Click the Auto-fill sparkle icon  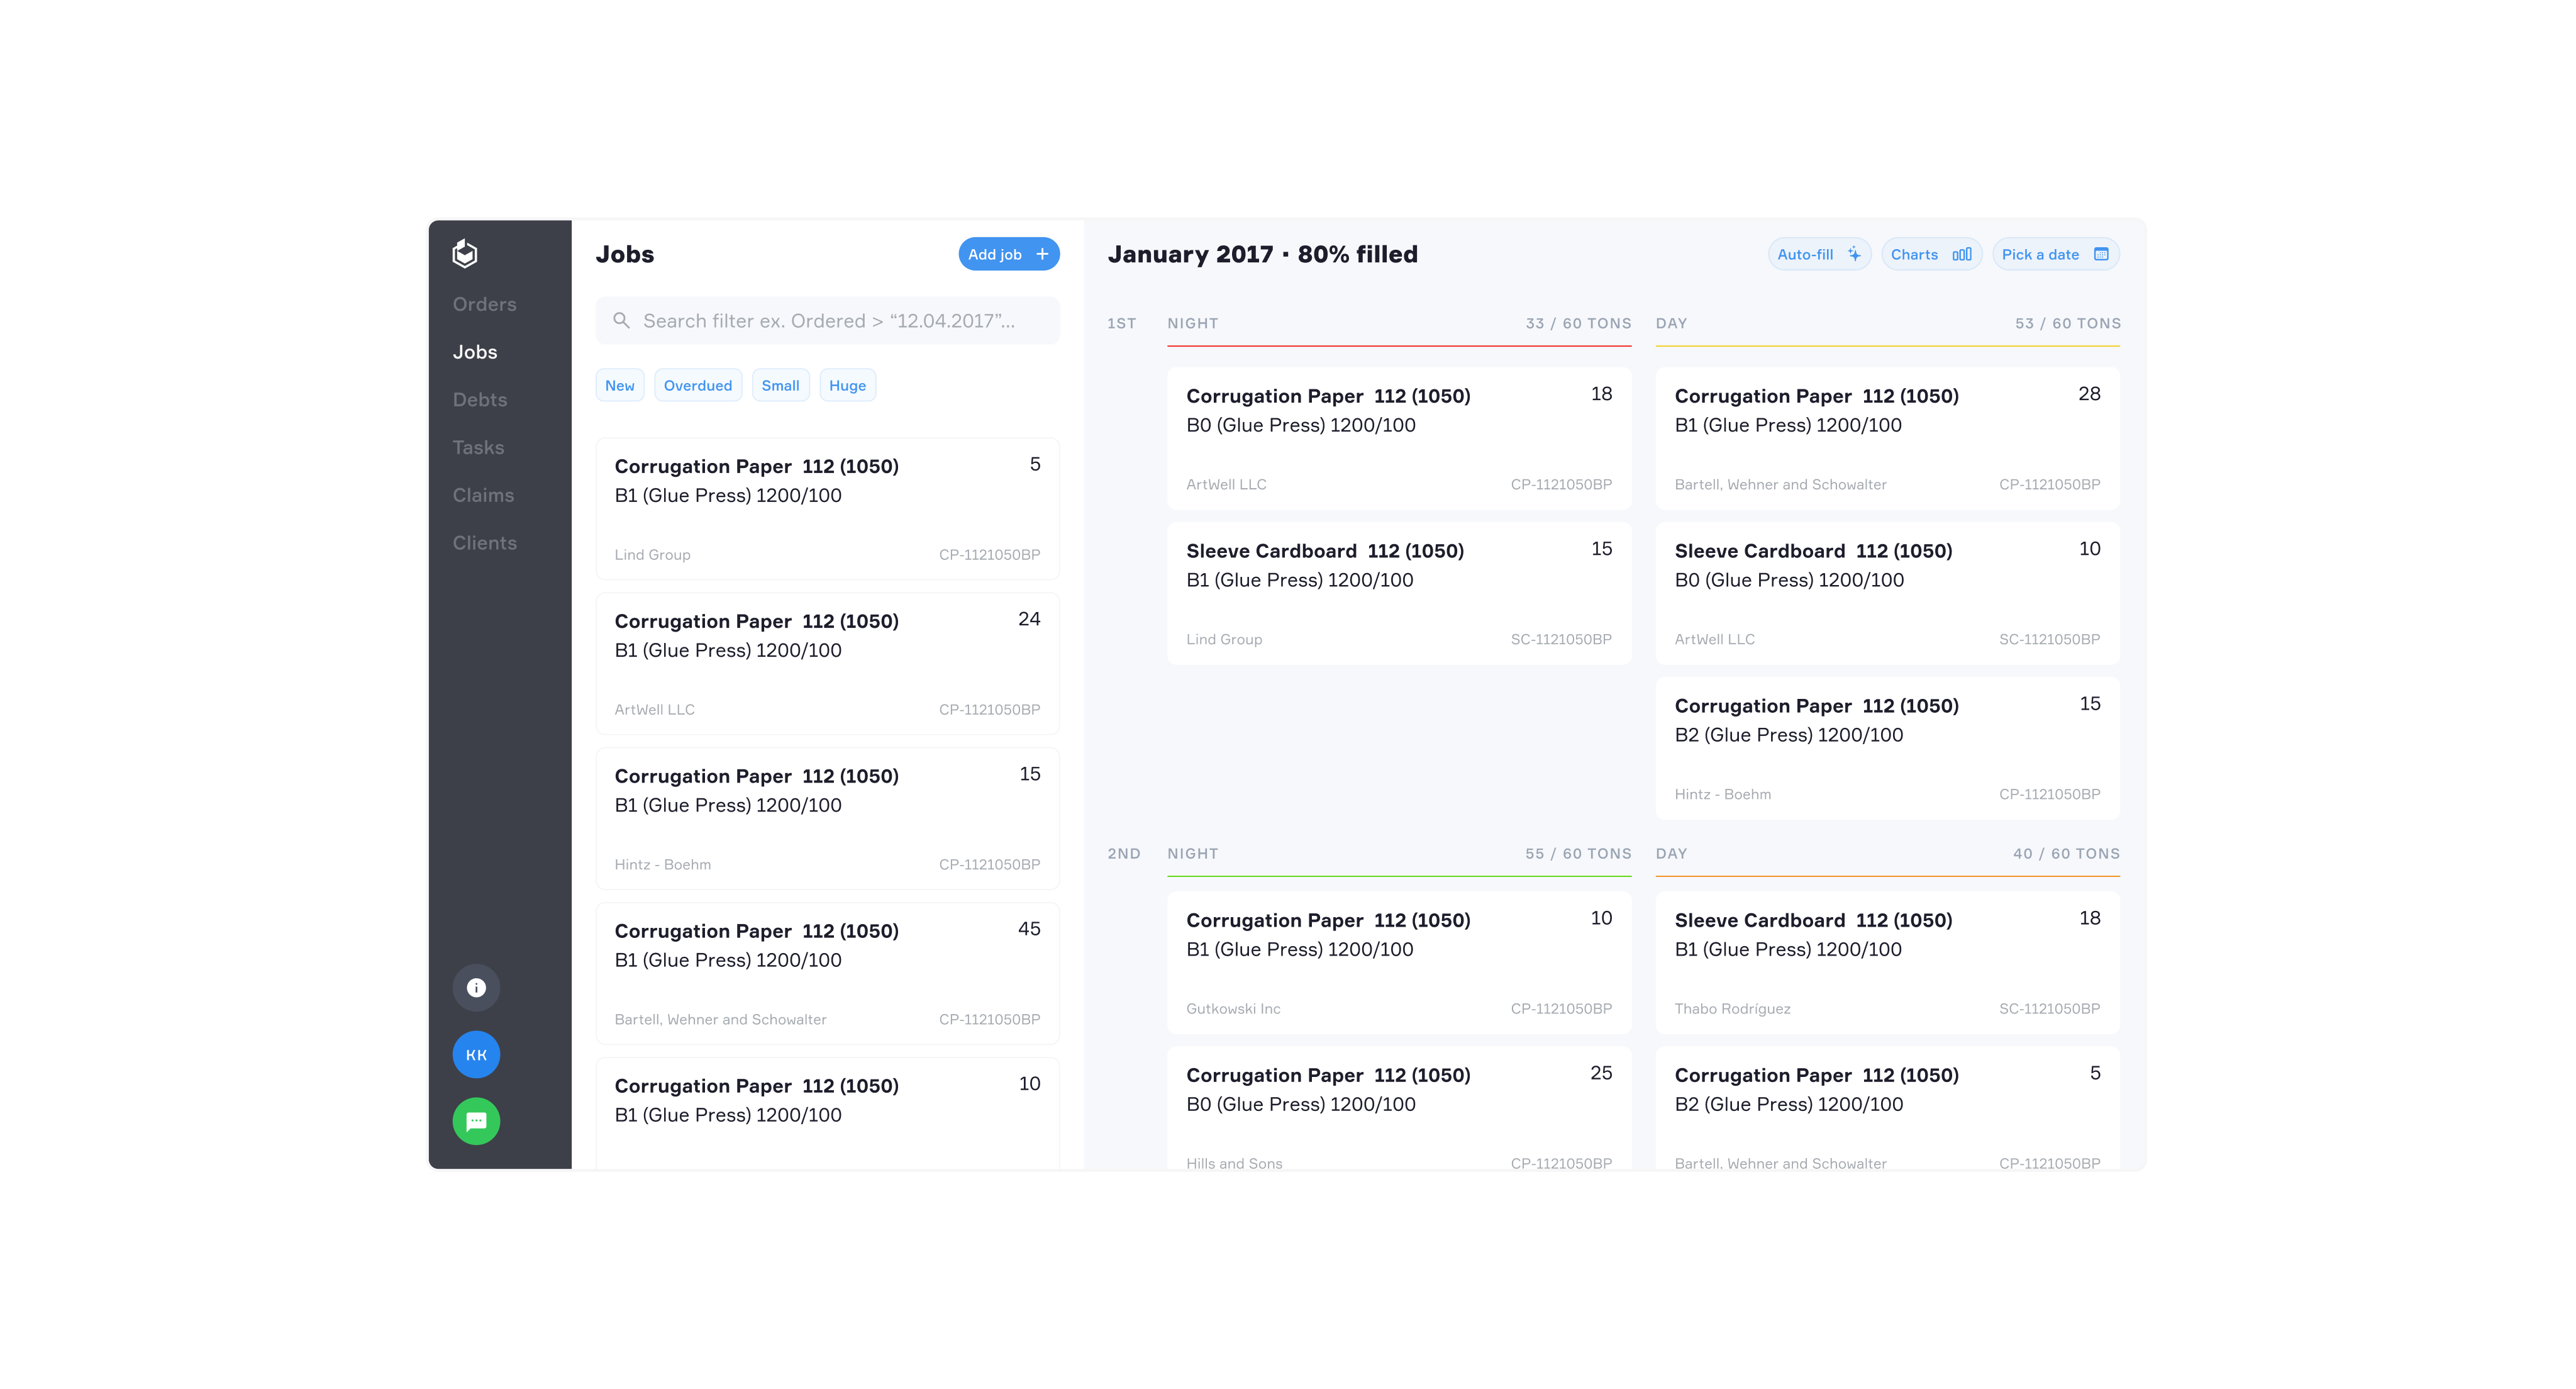1854,254
